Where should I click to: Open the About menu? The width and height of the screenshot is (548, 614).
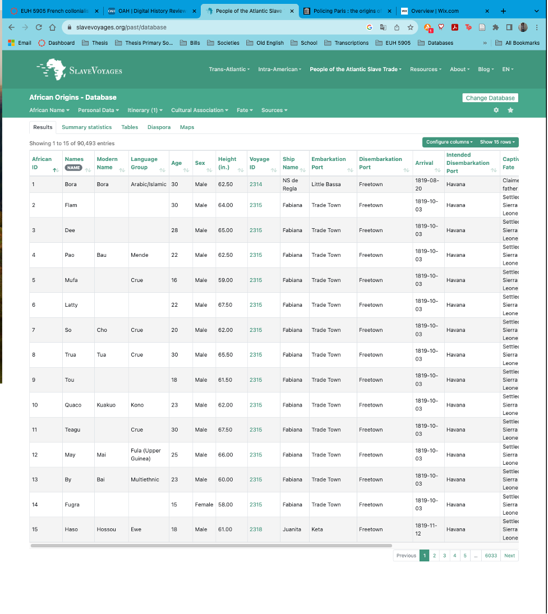coord(459,70)
